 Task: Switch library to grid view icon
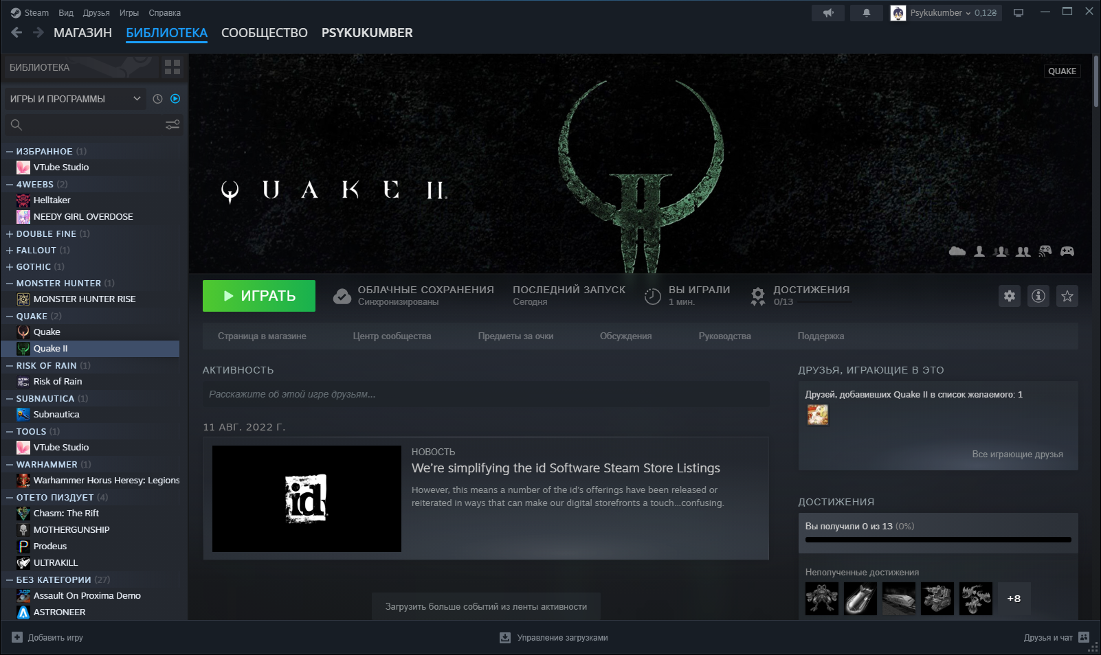point(173,67)
